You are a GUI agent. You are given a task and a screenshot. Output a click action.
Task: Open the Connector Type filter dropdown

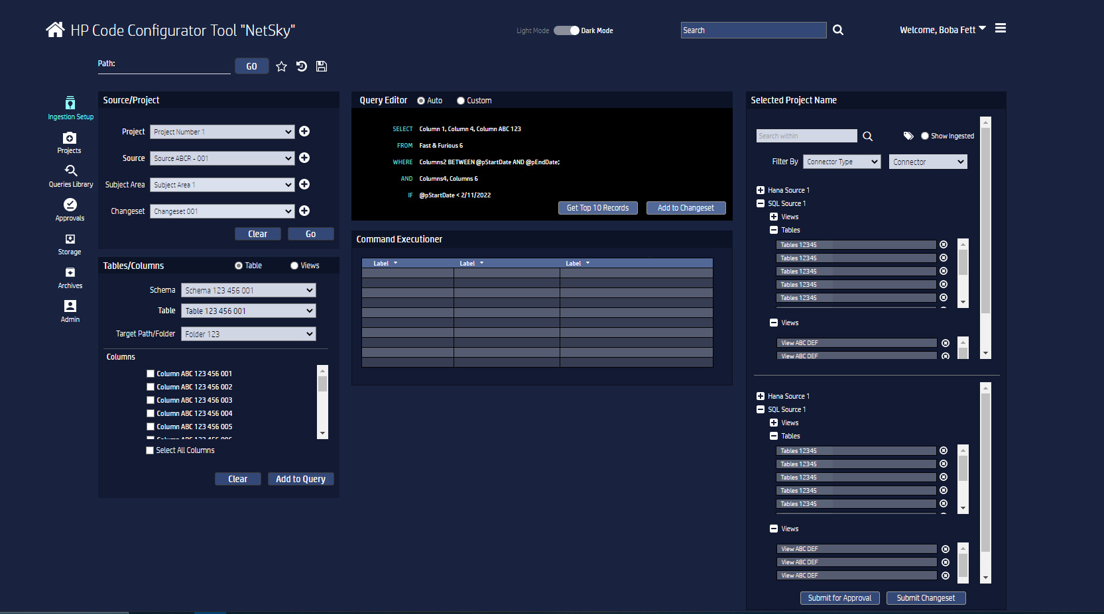click(x=842, y=162)
